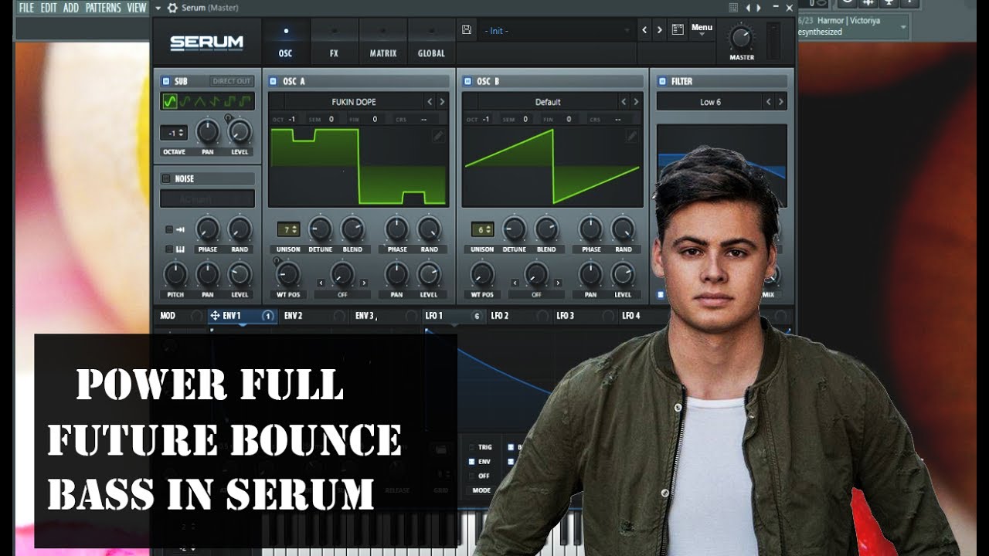Screen dimensions: 989x556
Task: Enable LFO ENV mode checkbox
Action: coord(471,462)
